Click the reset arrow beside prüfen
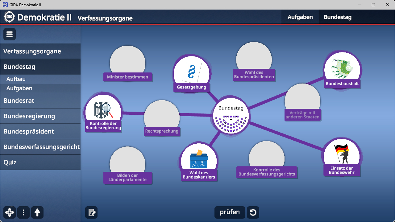Viewport: 395px width, 222px height. [253, 212]
